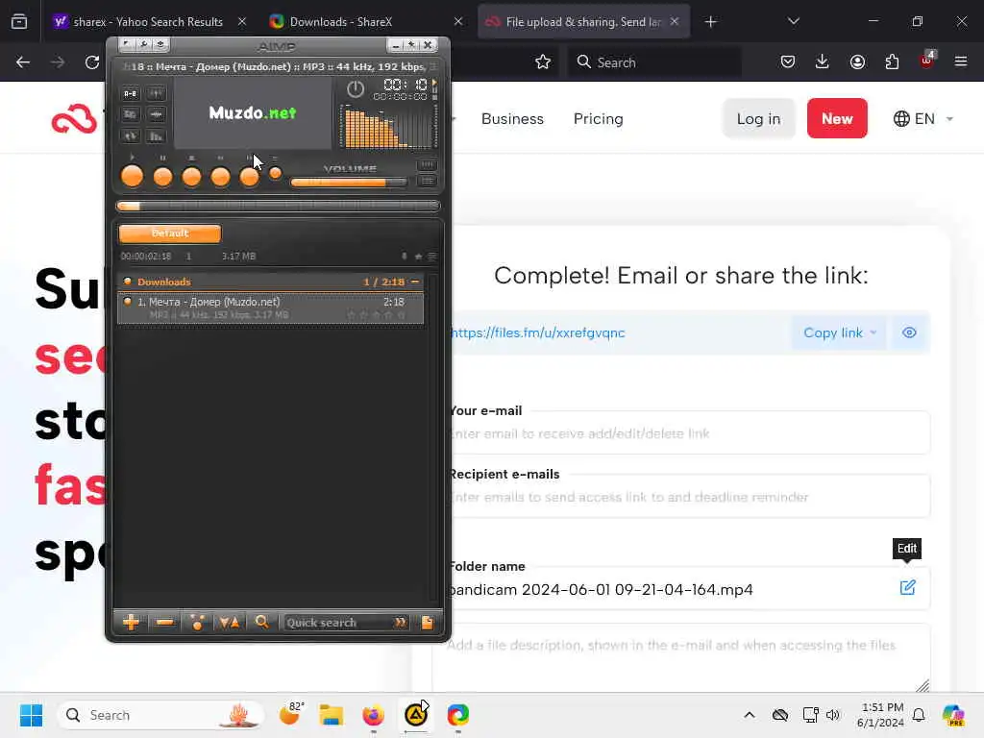Click the AIMP waveform visualization button

156,114
